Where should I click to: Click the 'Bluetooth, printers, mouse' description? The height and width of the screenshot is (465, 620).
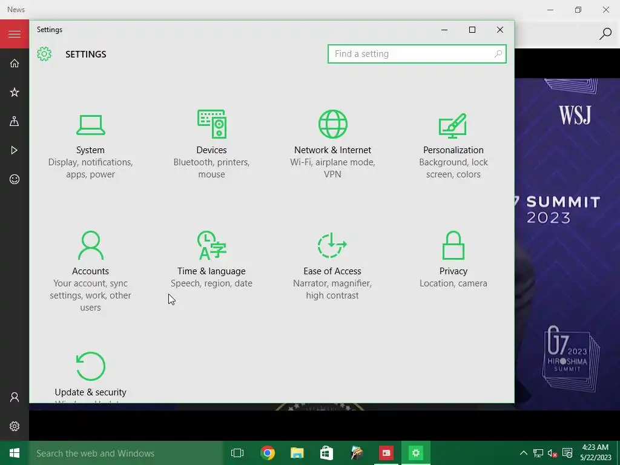[x=211, y=168]
